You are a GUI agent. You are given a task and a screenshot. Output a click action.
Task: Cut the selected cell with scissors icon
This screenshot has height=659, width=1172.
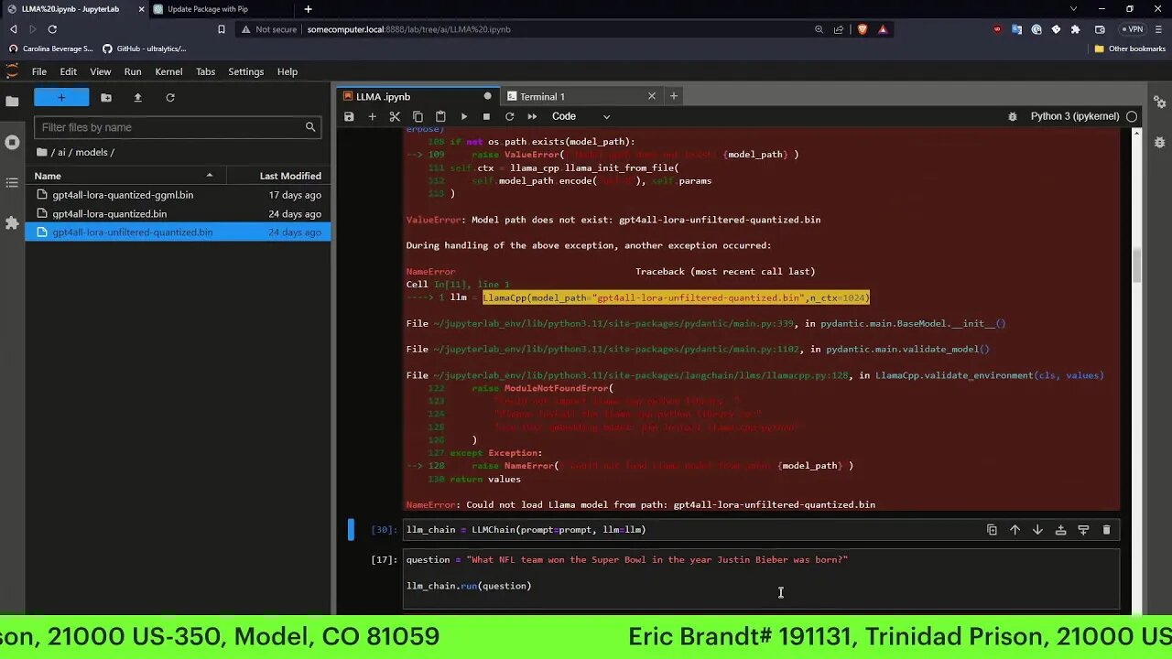395,116
